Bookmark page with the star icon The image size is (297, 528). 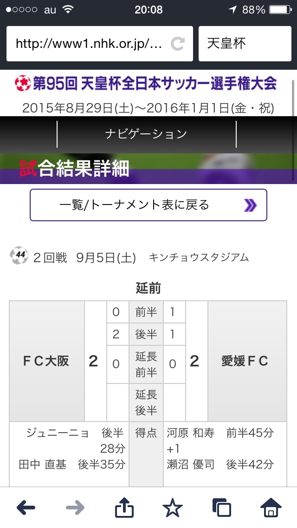click(173, 508)
